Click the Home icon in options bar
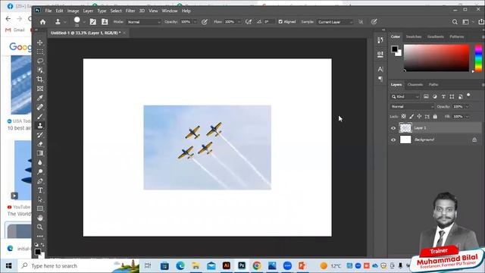The height and width of the screenshot is (273, 485). 42,22
